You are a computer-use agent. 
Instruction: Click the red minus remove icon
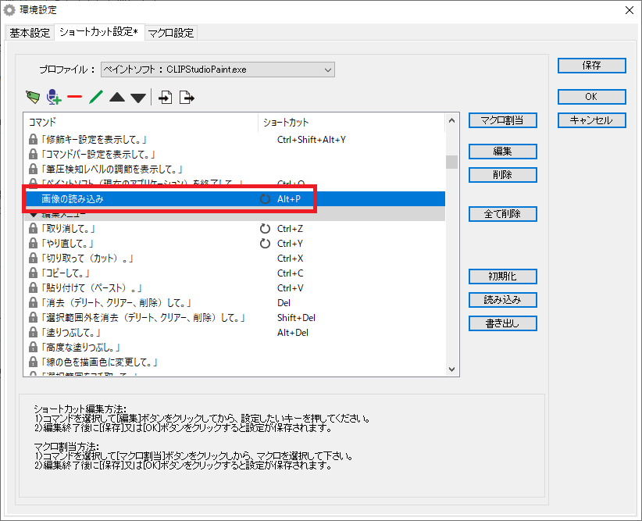(x=75, y=98)
